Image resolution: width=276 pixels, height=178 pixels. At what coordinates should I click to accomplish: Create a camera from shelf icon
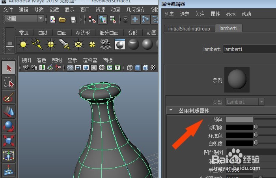(x=106, y=44)
